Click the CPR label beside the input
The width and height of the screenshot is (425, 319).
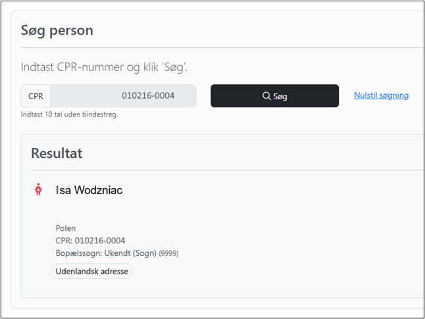36,96
